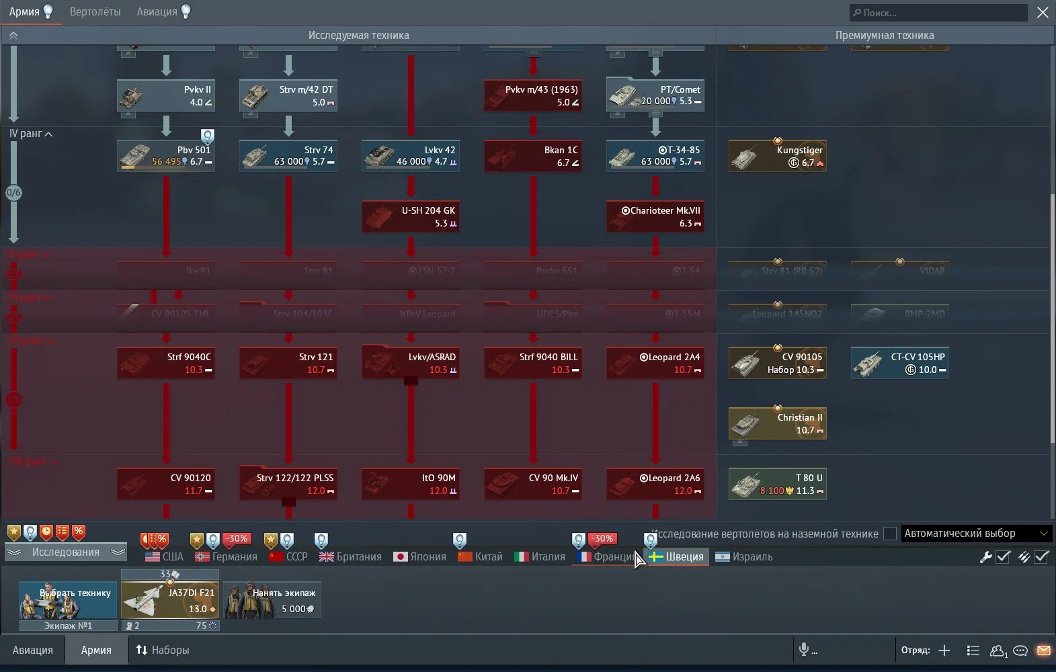This screenshot has height=672, width=1056.
Task: Click the tech tree vertical scrollbar
Action: pos(1052,323)
